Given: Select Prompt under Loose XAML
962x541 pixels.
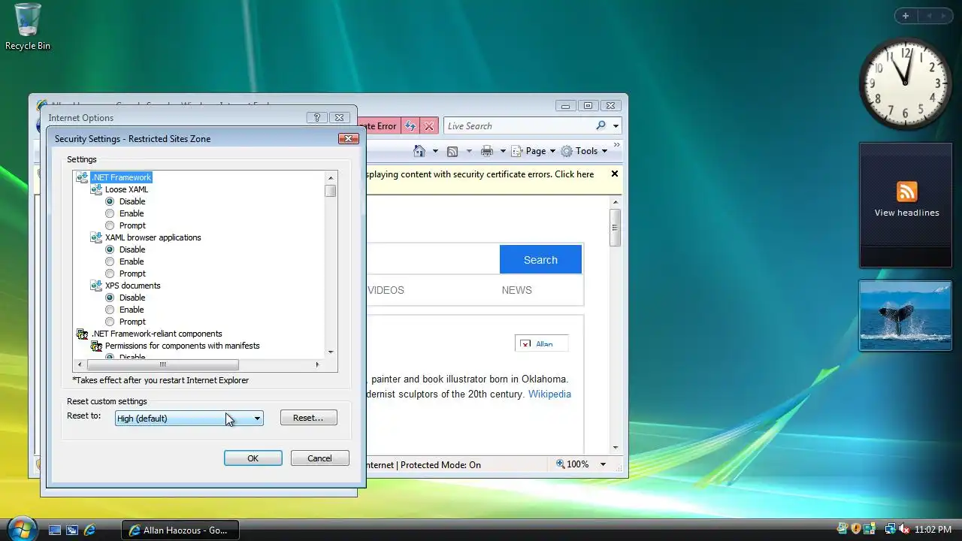Looking at the screenshot, I should click(110, 225).
